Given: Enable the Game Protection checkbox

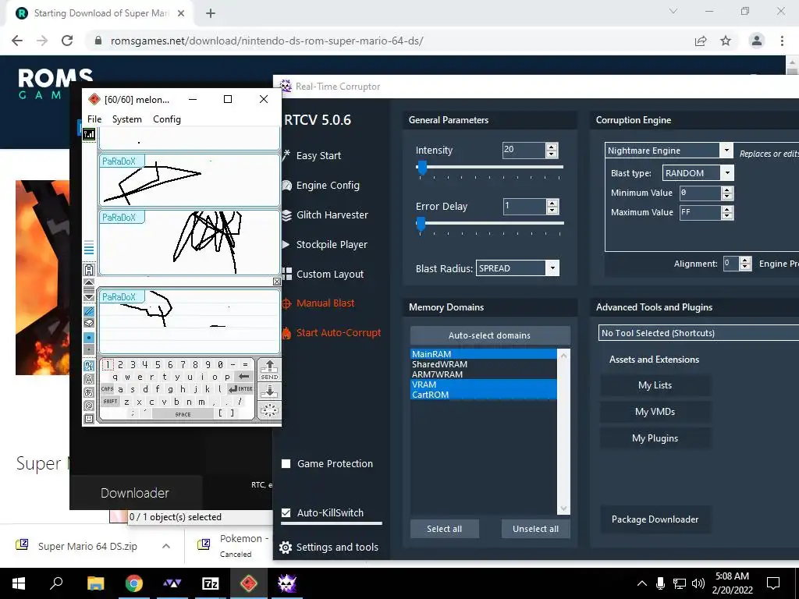Looking at the screenshot, I should point(286,463).
